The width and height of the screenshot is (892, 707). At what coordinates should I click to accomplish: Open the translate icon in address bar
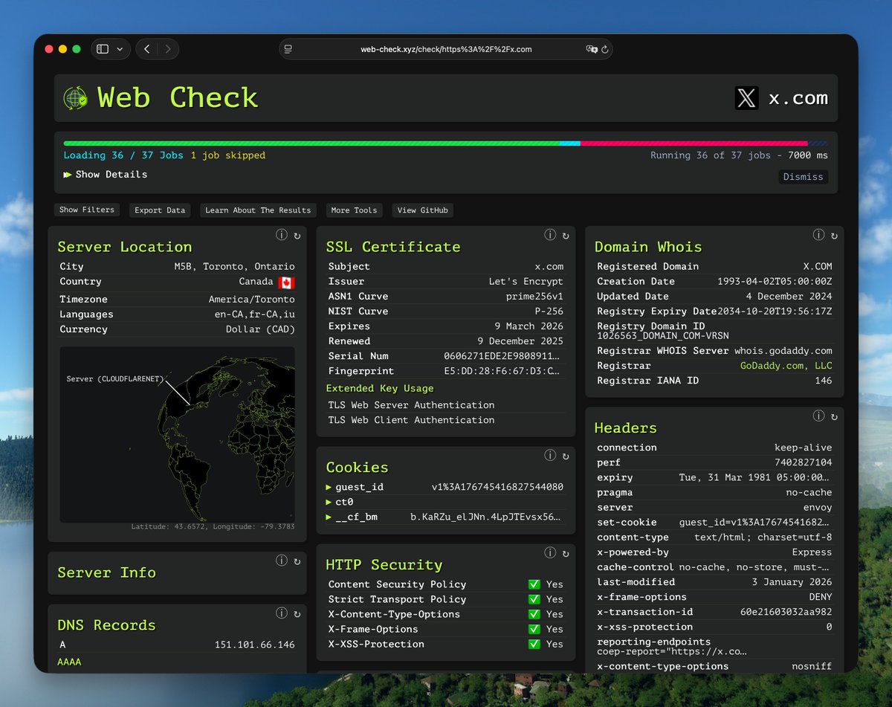591,50
